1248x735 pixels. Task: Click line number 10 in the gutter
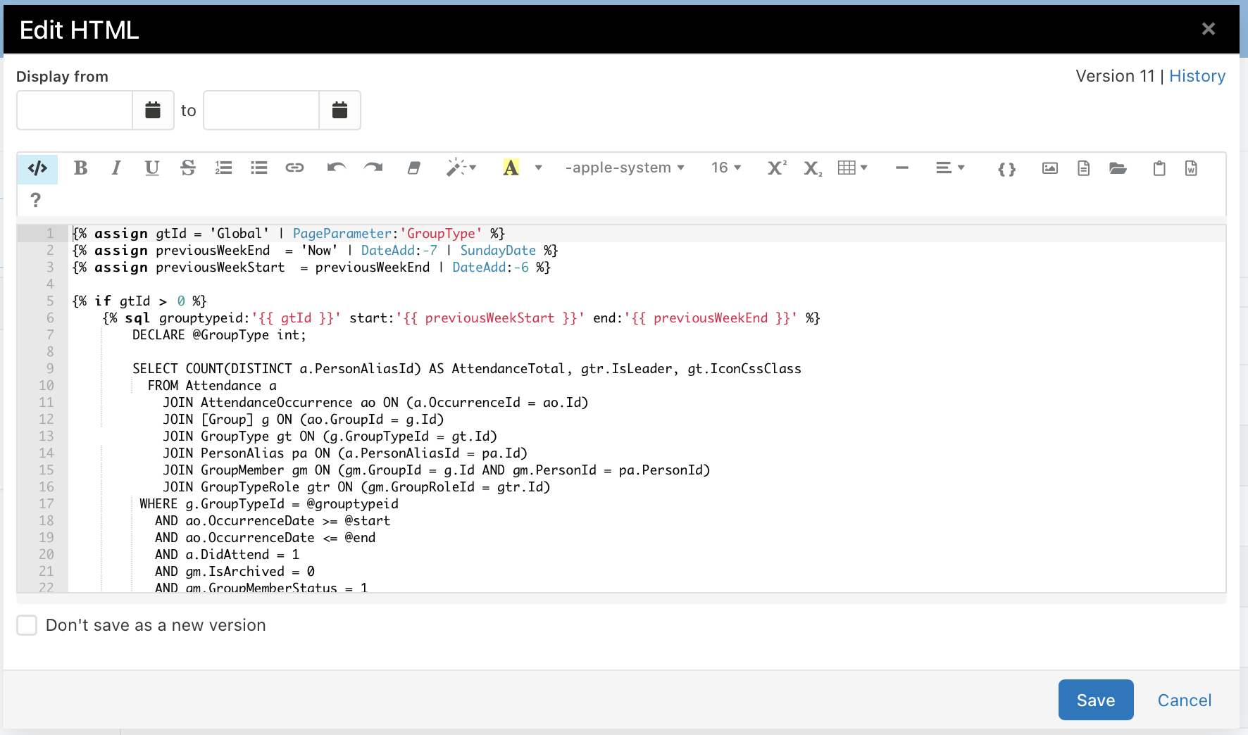(x=46, y=386)
